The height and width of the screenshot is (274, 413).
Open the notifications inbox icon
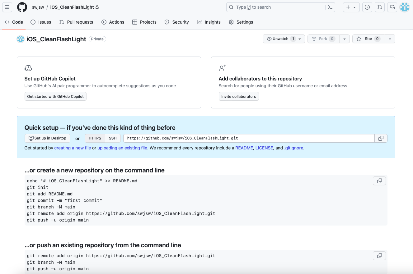392,7
